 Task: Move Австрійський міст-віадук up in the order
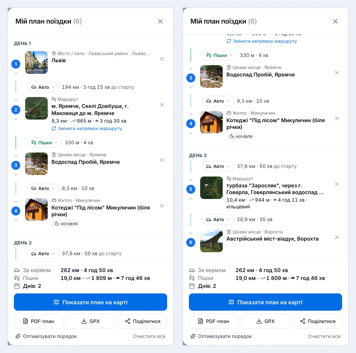coord(191,233)
